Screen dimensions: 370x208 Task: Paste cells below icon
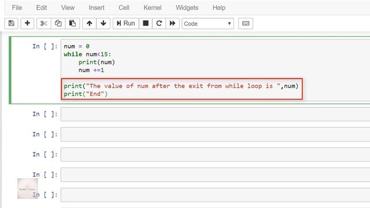(72, 23)
